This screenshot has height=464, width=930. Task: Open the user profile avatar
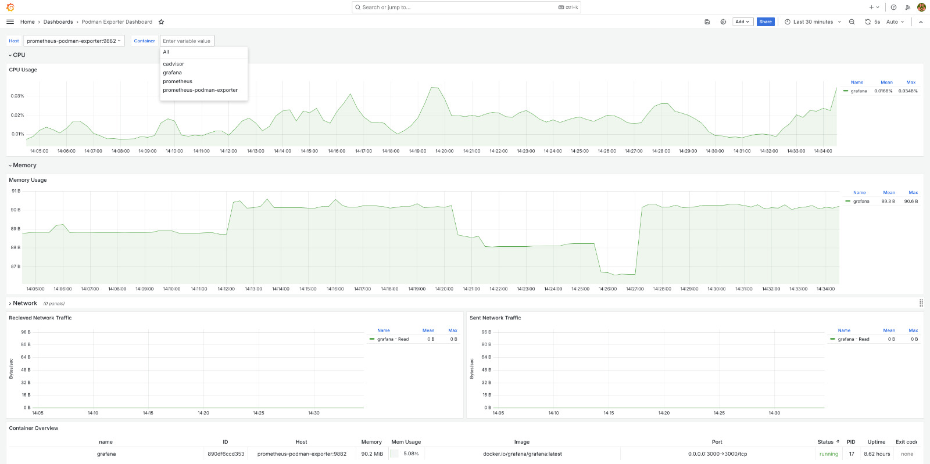pyautogui.click(x=921, y=7)
